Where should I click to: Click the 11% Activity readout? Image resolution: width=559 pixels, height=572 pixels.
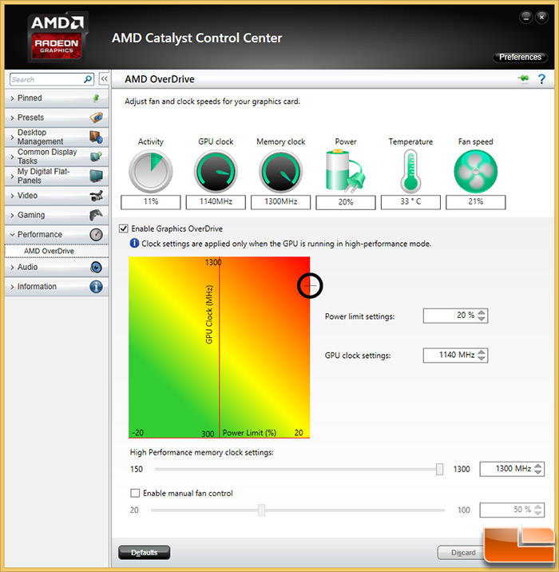(151, 202)
